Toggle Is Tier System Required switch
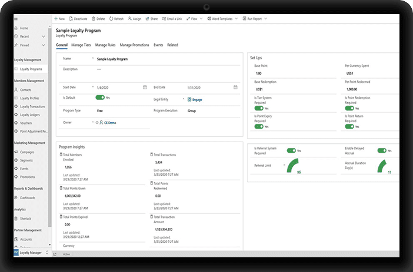 pyautogui.click(x=259, y=108)
